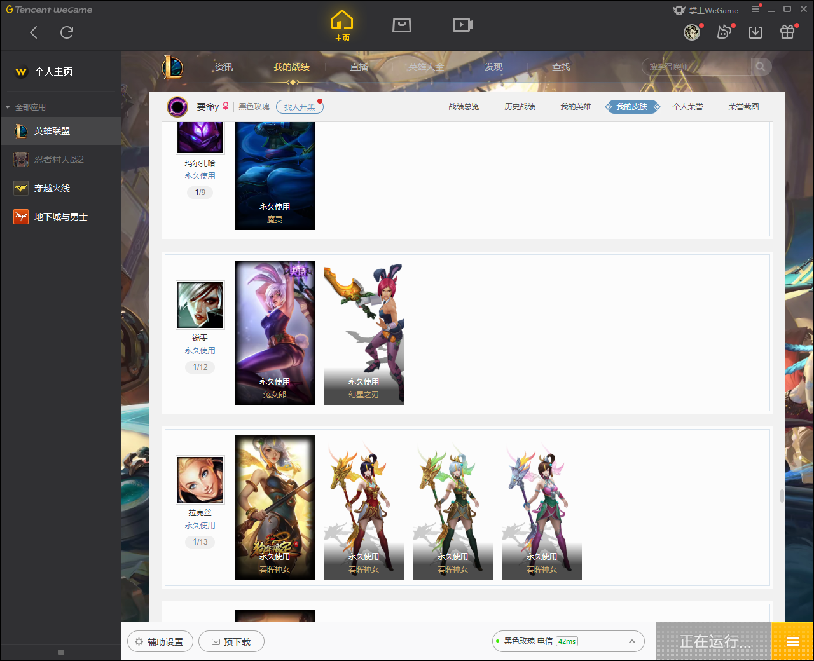Select 地下城与勇士 in the app list
This screenshot has width=814, height=661.
[60, 217]
